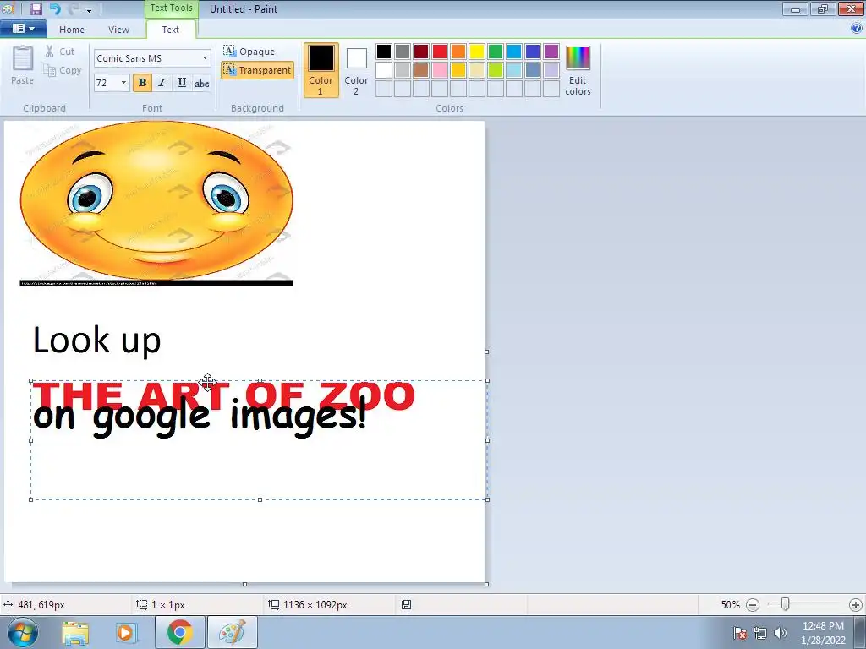Open Google Chrome from taskbar
Screen dimensions: 866x649
coord(179,632)
